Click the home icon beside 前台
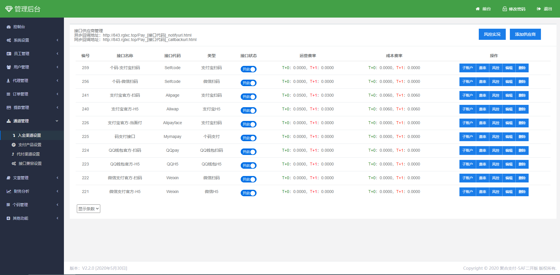This screenshot has width=560, height=275. pyautogui.click(x=478, y=9)
